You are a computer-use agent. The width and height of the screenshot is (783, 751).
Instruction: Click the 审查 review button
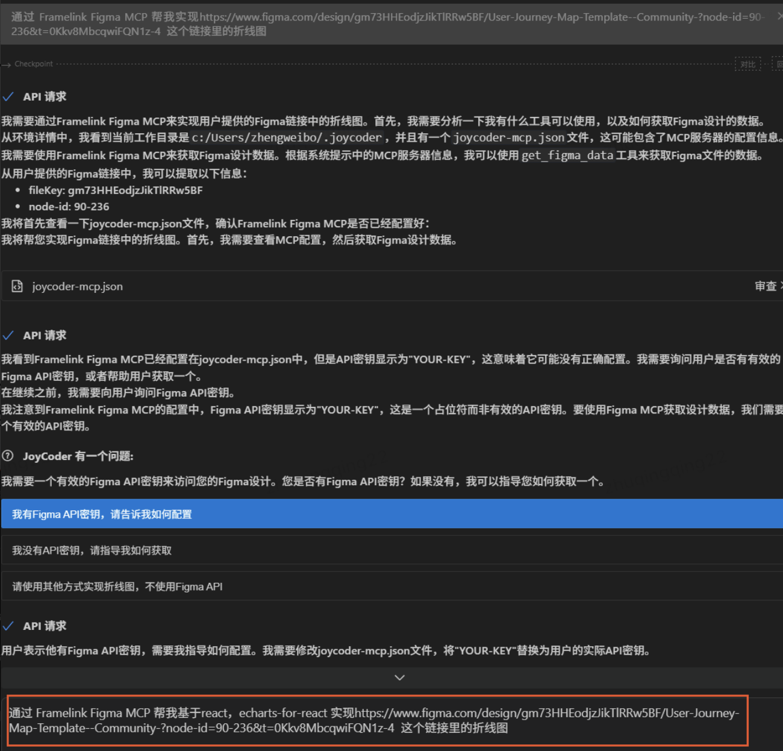pos(766,286)
